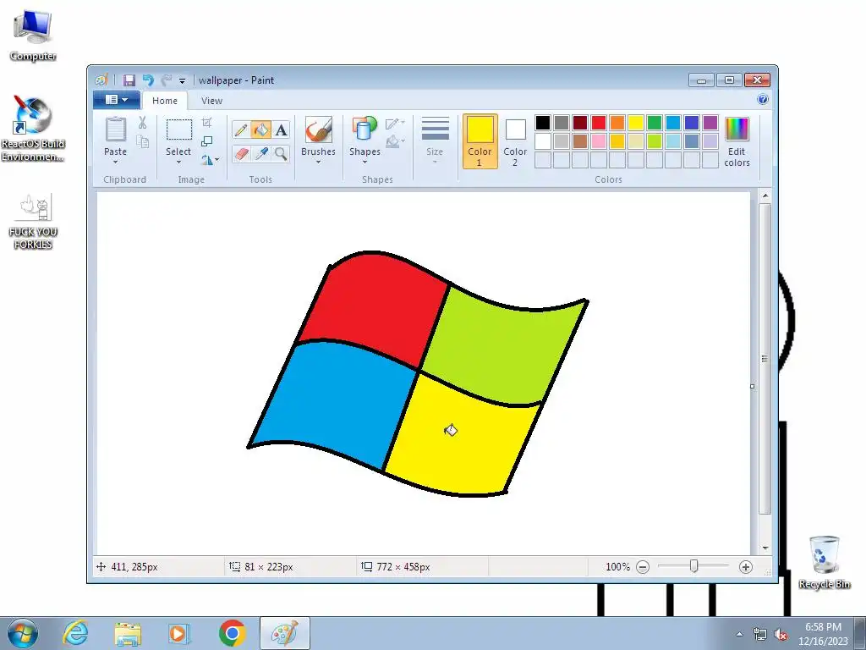This screenshot has width=866, height=650.
Task: Select the Magnifier tool
Action: (281, 153)
